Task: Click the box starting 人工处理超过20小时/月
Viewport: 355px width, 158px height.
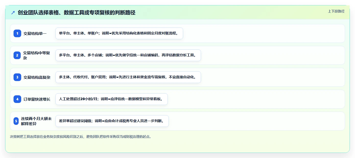Action: pyautogui.click(x=112, y=99)
